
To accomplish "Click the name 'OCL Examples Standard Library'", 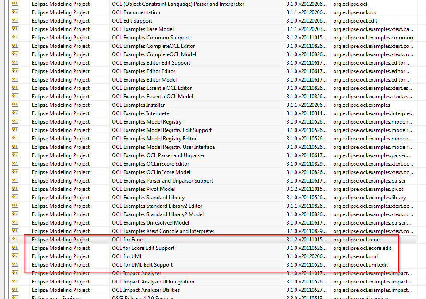I will 148,198.
